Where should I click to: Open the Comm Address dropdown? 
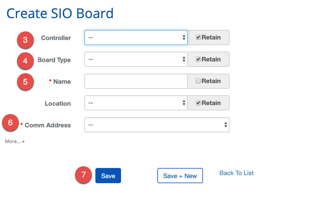pyautogui.click(x=156, y=125)
